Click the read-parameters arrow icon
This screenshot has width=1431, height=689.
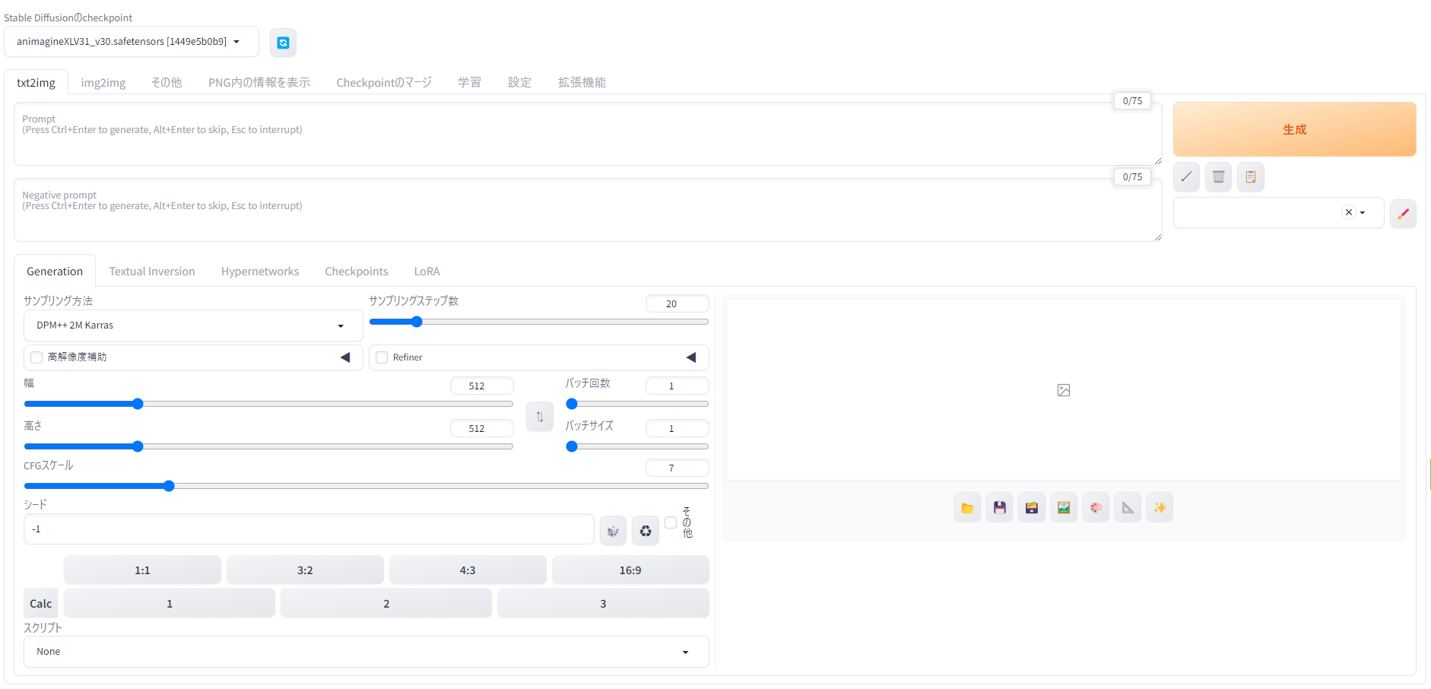coord(1186,176)
